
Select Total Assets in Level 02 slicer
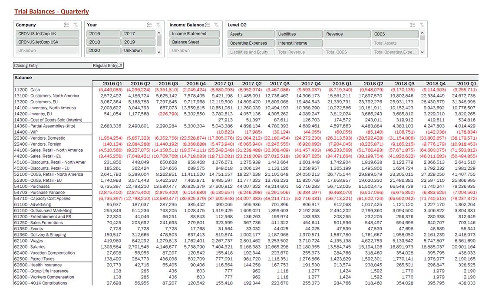pyautogui.click(x=395, y=43)
